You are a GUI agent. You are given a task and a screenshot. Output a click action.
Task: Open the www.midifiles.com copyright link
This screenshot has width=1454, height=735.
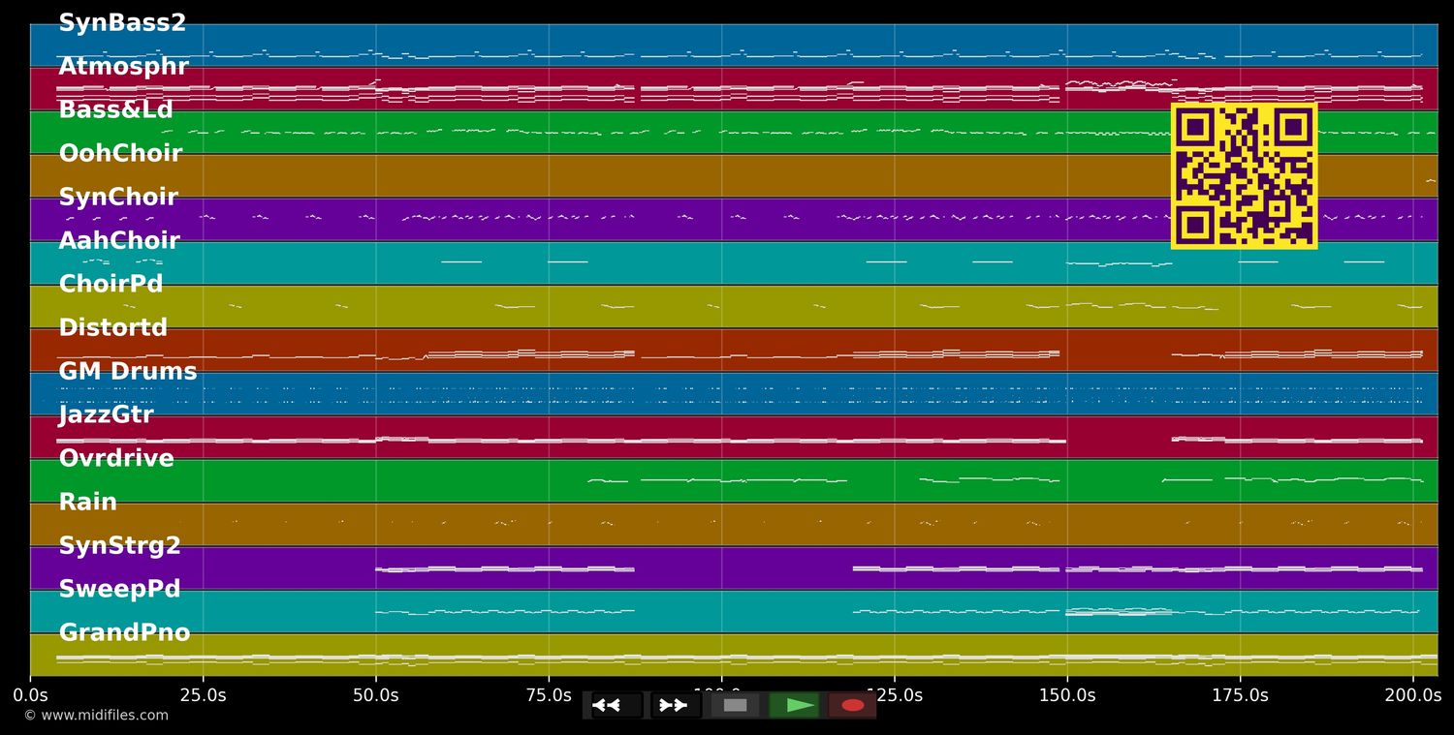pos(96,716)
